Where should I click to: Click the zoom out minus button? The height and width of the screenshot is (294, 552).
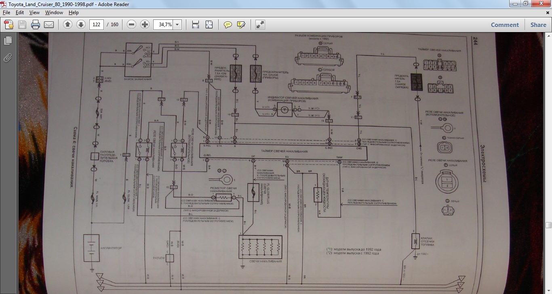click(x=131, y=25)
